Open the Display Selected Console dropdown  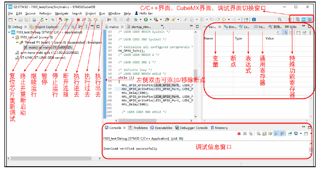point(301,133)
